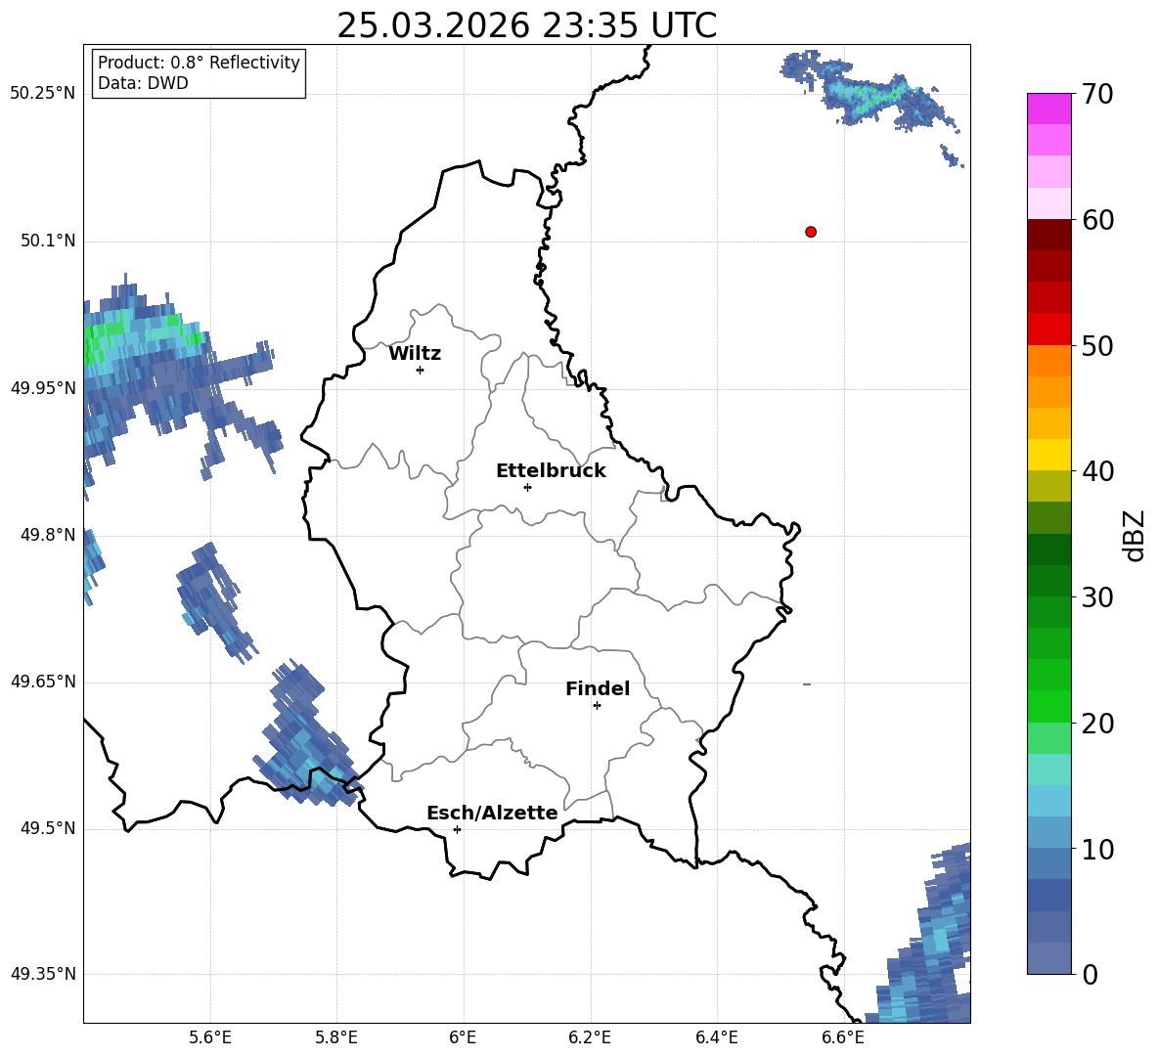Screen dimensions: 1158x1057
Task: Click the 5.8°E longitude label
Action: click(336, 1037)
